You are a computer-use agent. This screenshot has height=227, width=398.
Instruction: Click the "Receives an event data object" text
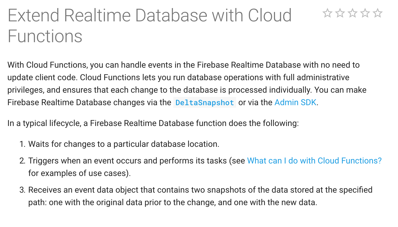pos(200,190)
